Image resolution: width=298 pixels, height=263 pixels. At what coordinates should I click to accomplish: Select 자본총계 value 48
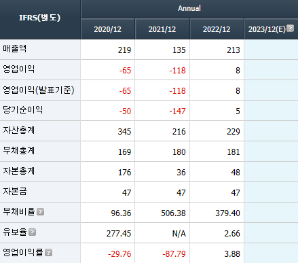coord(236,173)
